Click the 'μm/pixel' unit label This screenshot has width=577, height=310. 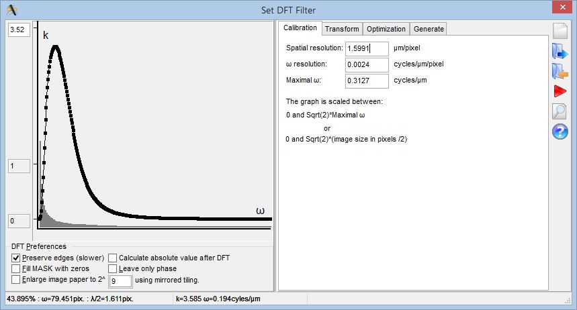click(x=406, y=48)
